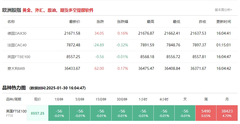The height and width of the screenshot is (124, 240).
Task: Open the 基本面分析> link
Action: pyautogui.click(x=223, y=10)
